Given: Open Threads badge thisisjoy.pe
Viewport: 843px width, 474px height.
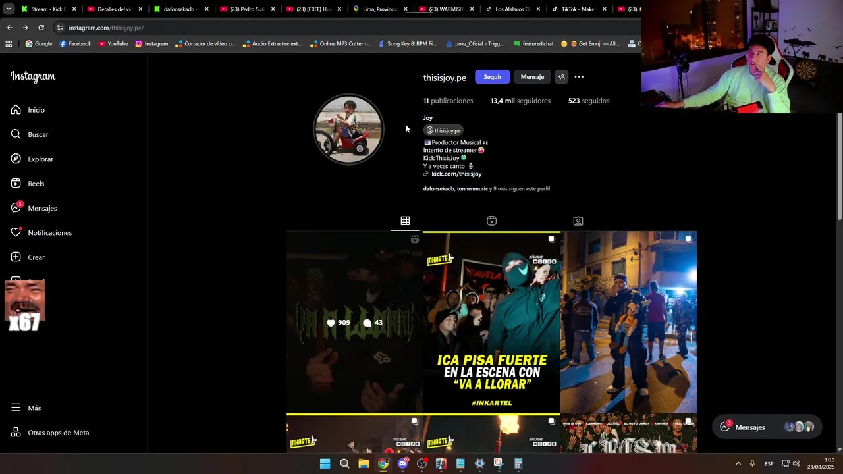Looking at the screenshot, I should (443, 130).
